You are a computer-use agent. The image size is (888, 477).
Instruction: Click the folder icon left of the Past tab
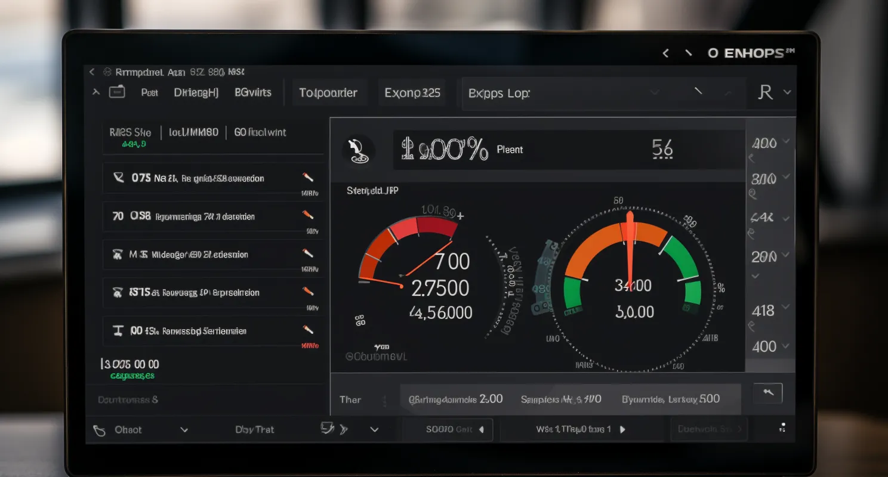click(117, 92)
